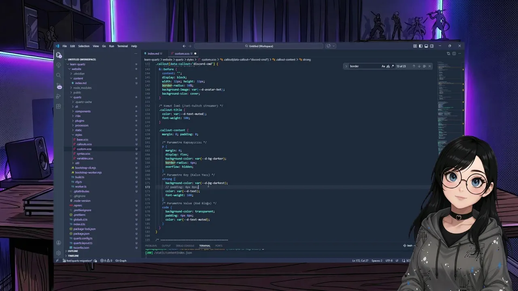The width and height of the screenshot is (518, 291).
Task: Click remote window icon in status bar
Action: pyautogui.click(x=57, y=261)
